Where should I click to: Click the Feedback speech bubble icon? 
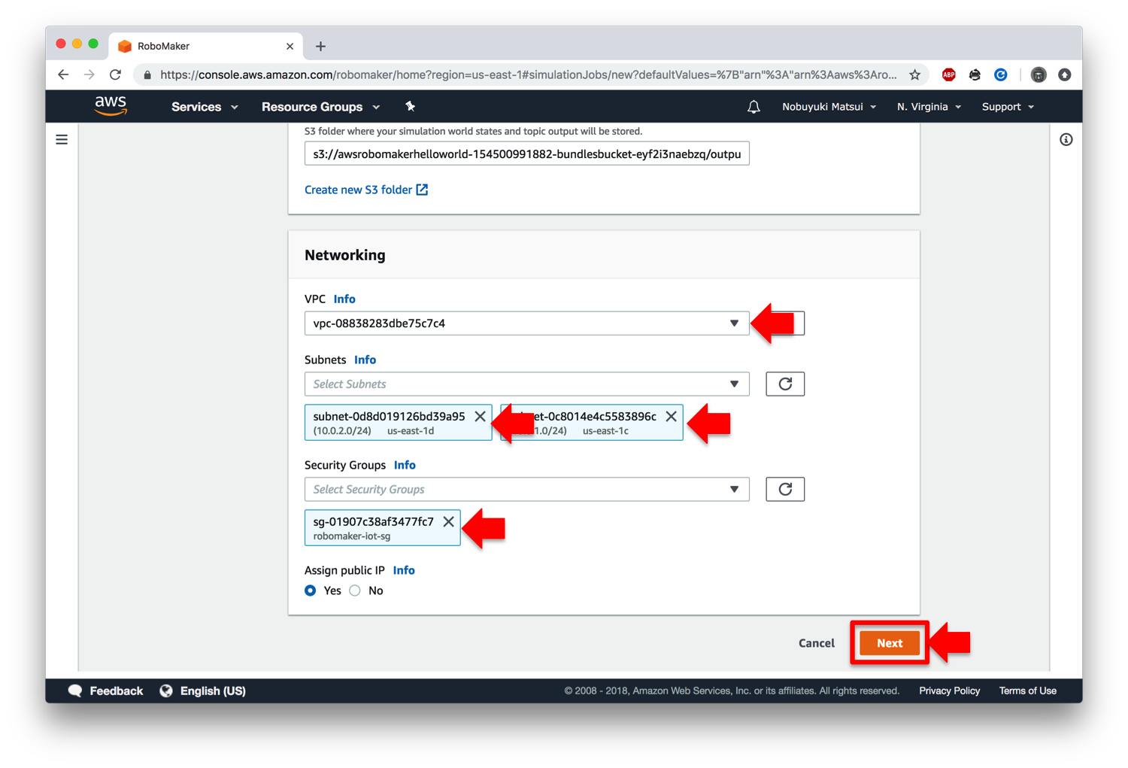[75, 691]
